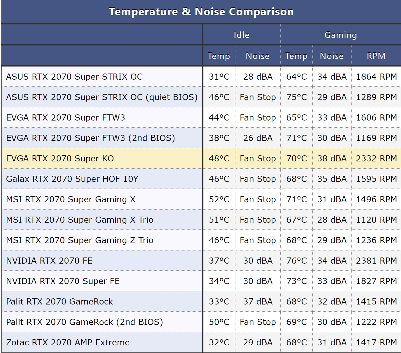This screenshot has height=353, width=401.
Task: Click the 37°C idle temperature value
Action: click(x=219, y=261)
